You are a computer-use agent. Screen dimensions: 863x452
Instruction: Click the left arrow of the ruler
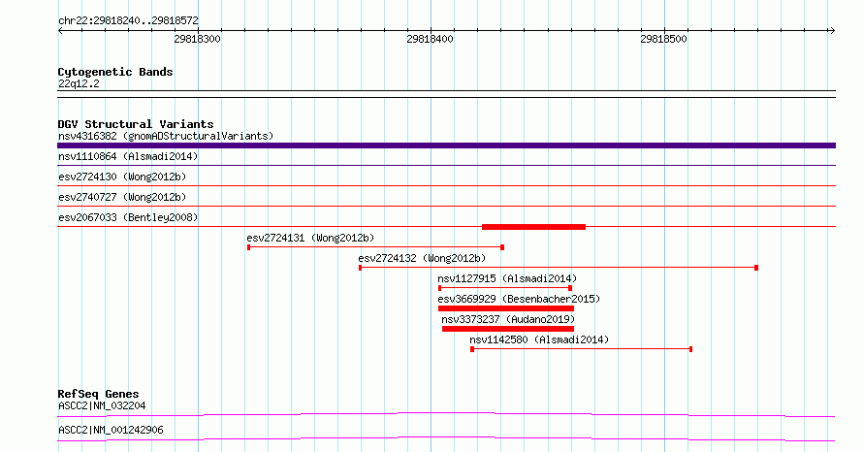(x=60, y=31)
